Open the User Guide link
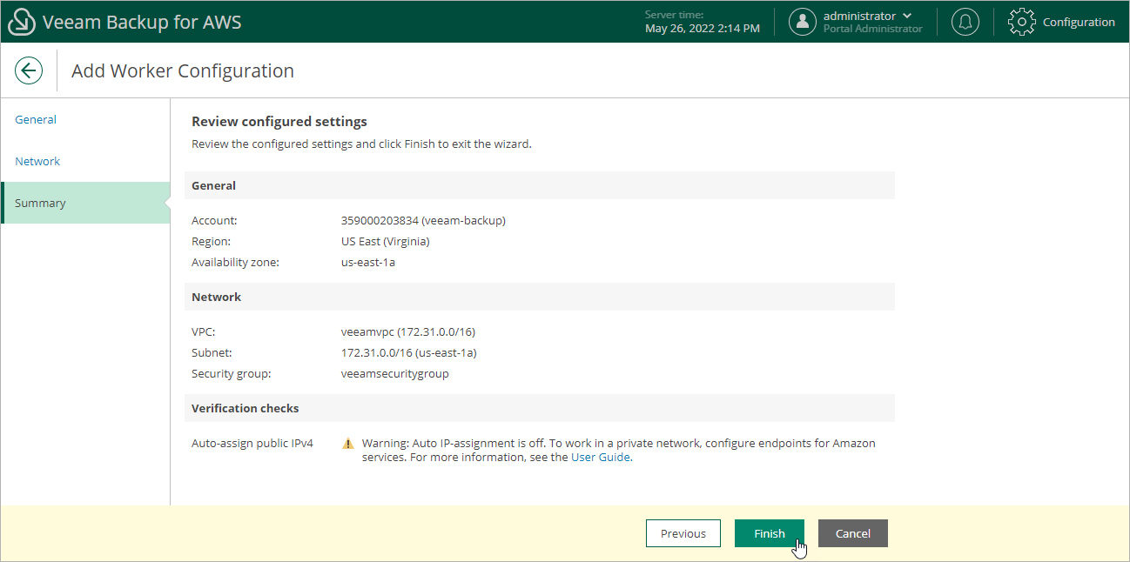 pos(601,457)
